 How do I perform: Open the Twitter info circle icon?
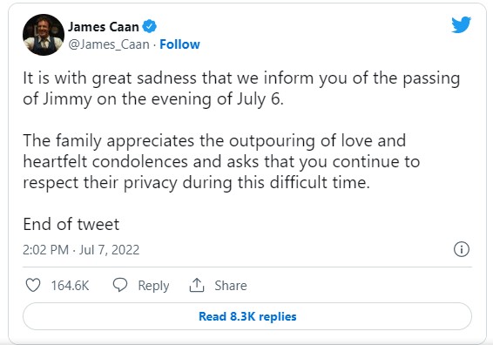(x=462, y=249)
